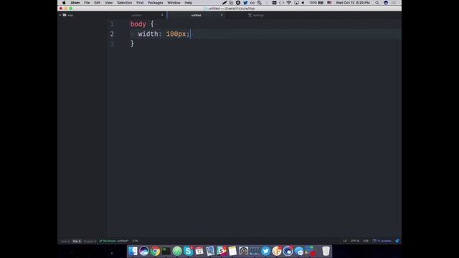
Task: Open Calendar from the Dock
Action: click(199, 251)
